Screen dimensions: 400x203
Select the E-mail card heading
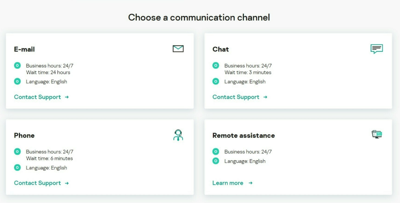click(25, 49)
